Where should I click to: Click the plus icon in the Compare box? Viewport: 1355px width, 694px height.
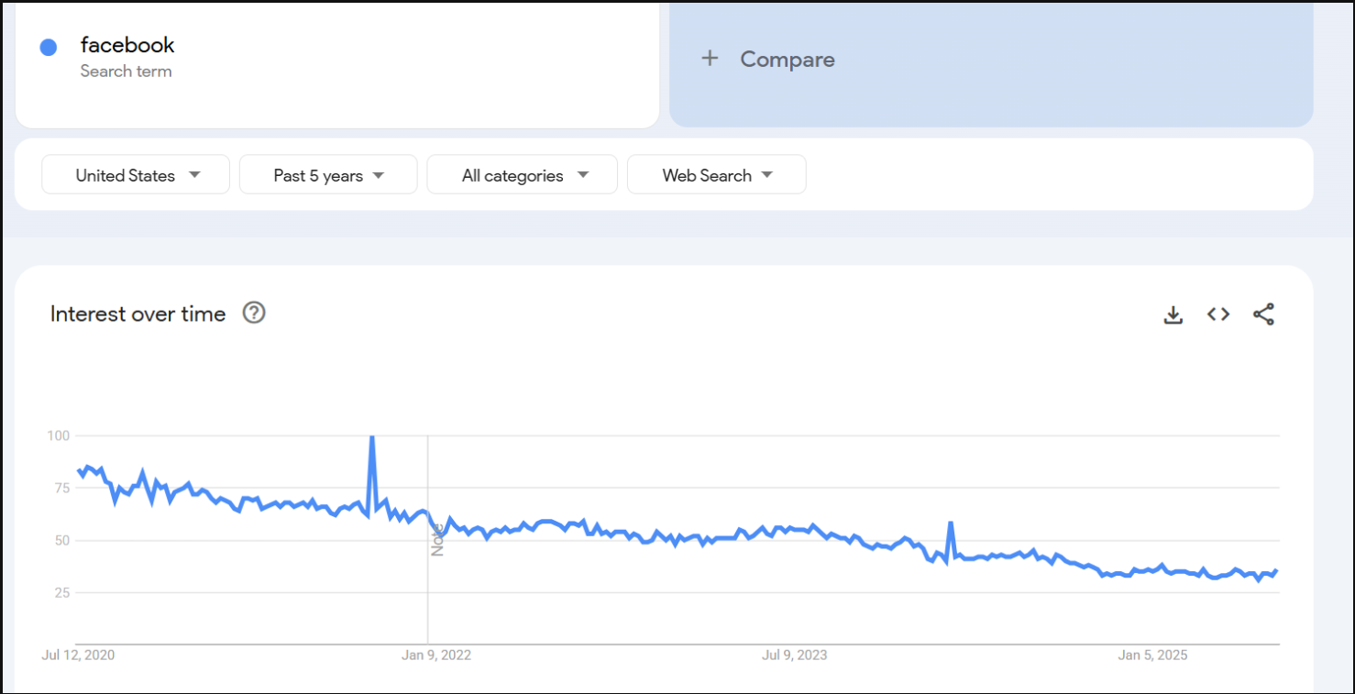click(711, 58)
